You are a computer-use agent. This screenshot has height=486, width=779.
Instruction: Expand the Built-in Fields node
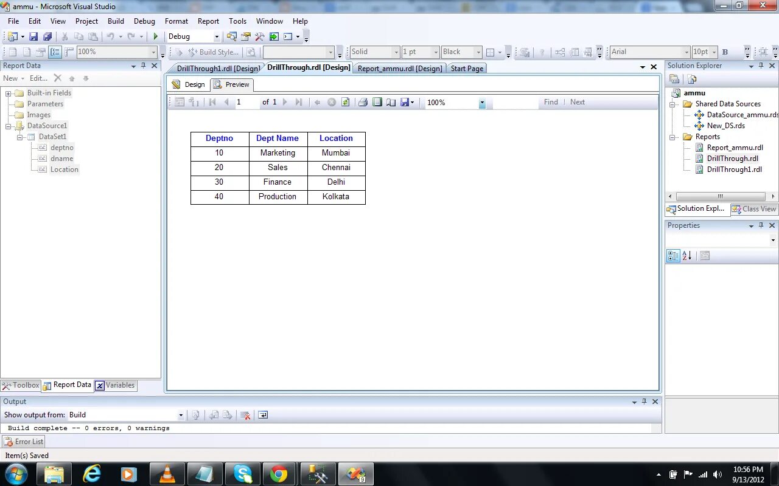click(x=9, y=93)
